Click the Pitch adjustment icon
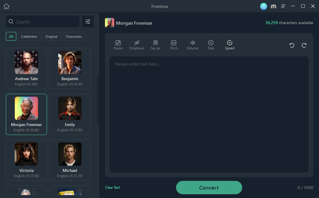Screen dimensions: 319x198 (x=174, y=43)
